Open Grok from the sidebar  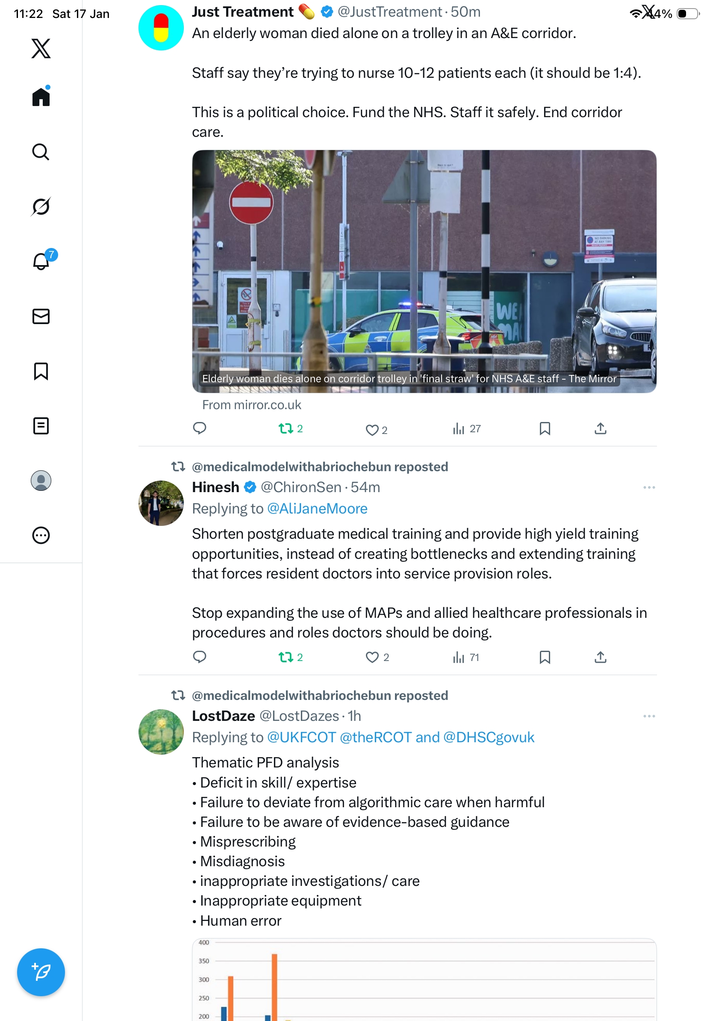(x=41, y=207)
